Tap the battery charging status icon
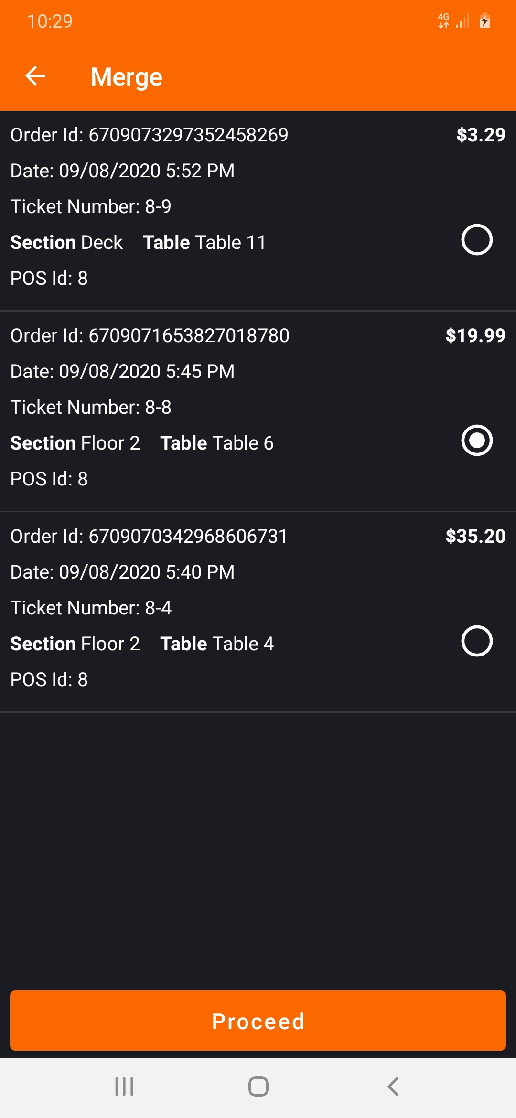This screenshot has height=1118, width=516. coord(484,21)
